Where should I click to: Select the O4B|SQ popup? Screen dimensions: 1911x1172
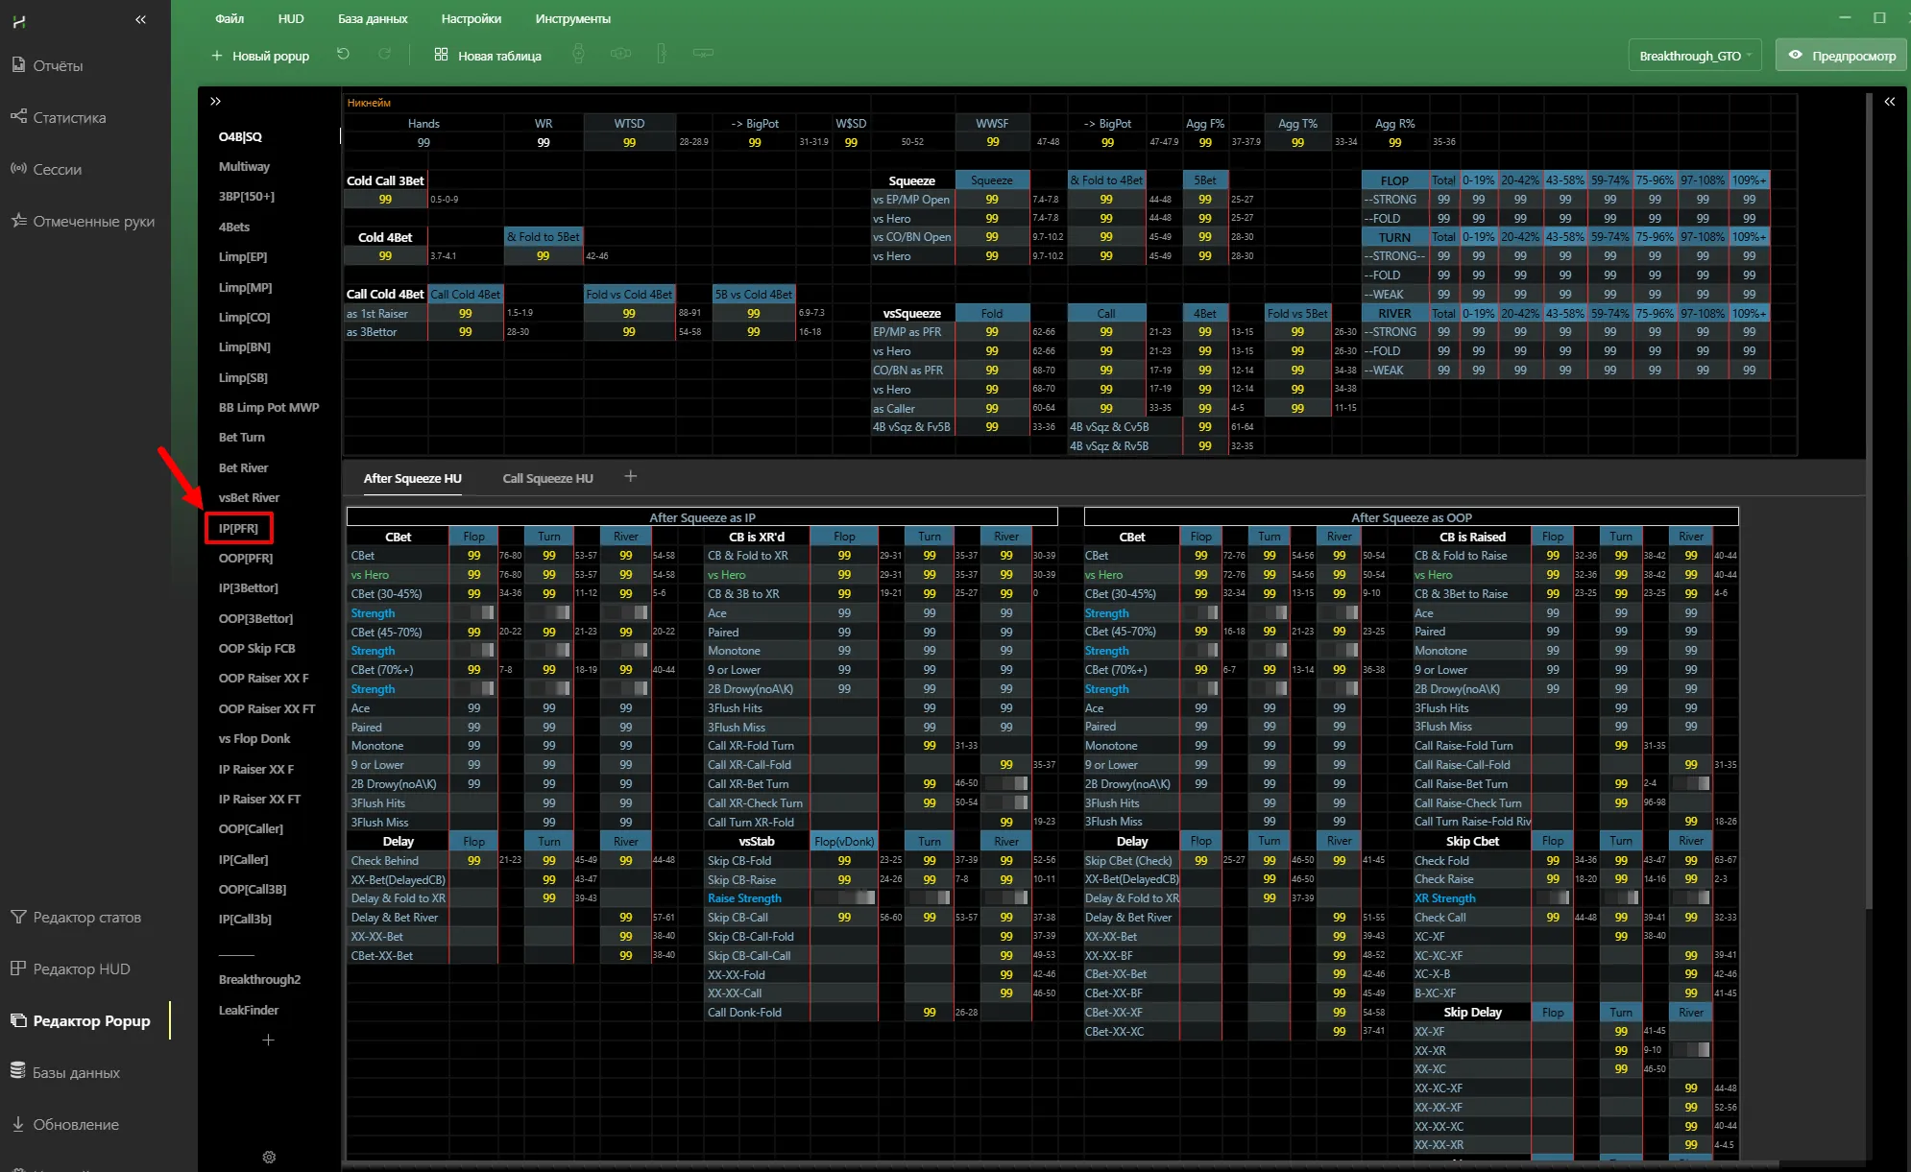(240, 136)
